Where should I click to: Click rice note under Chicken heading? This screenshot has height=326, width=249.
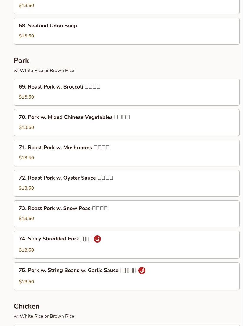(44, 316)
